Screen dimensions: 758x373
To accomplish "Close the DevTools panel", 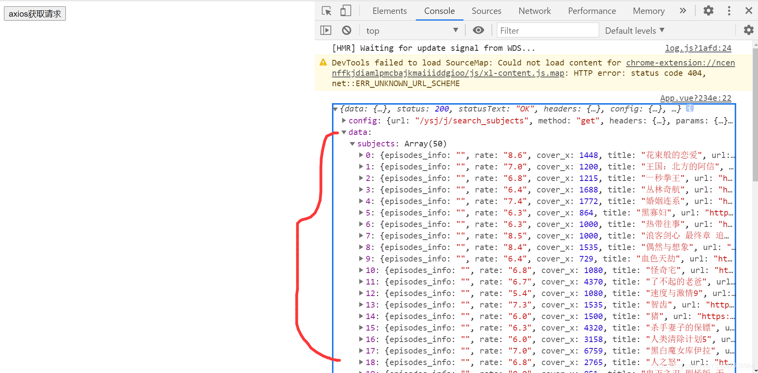I will 748,11.
